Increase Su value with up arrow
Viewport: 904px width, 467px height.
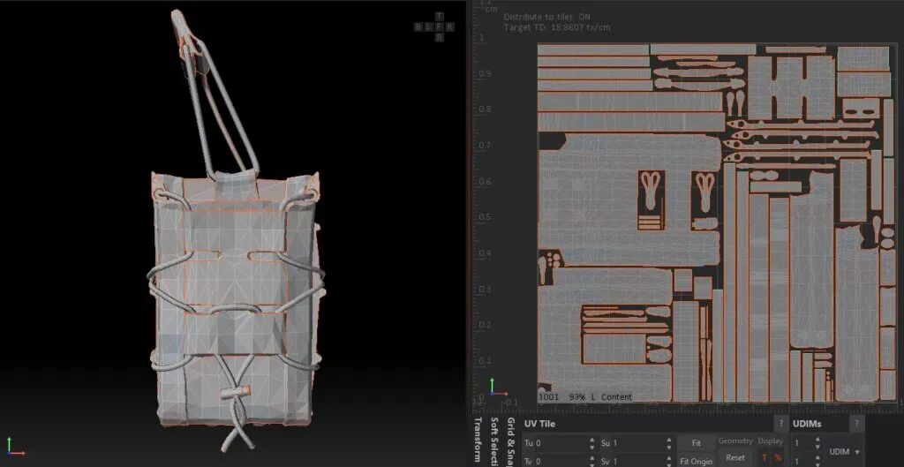(x=669, y=440)
